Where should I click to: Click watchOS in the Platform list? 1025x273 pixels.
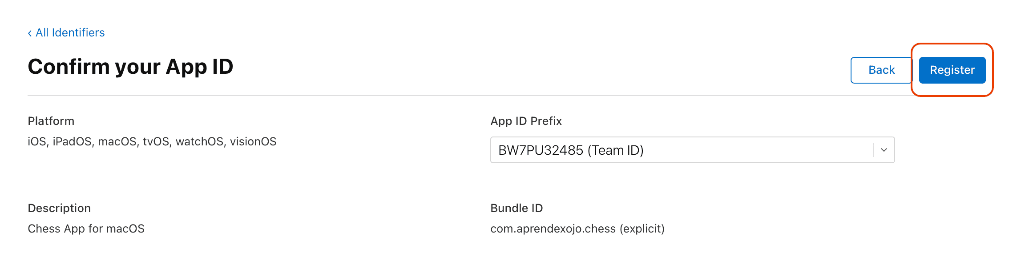(x=199, y=141)
